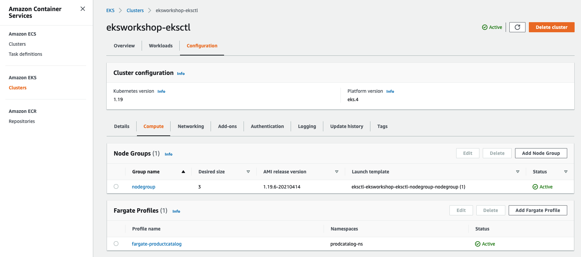
Task: Select the Compute sub-tab
Action: coord(153,126)
